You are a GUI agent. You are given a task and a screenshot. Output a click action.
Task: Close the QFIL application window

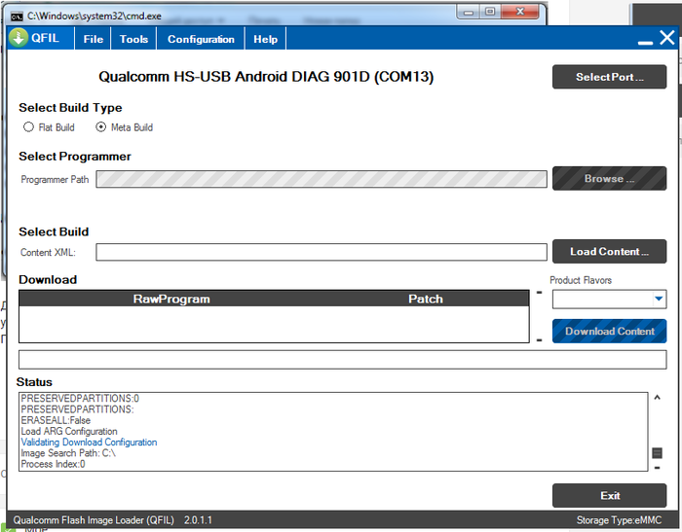667,38
